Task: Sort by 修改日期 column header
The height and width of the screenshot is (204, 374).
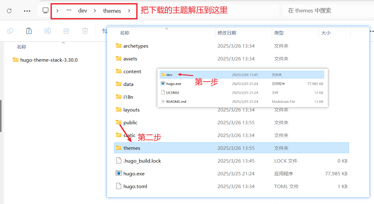Action: pos(227,33)
